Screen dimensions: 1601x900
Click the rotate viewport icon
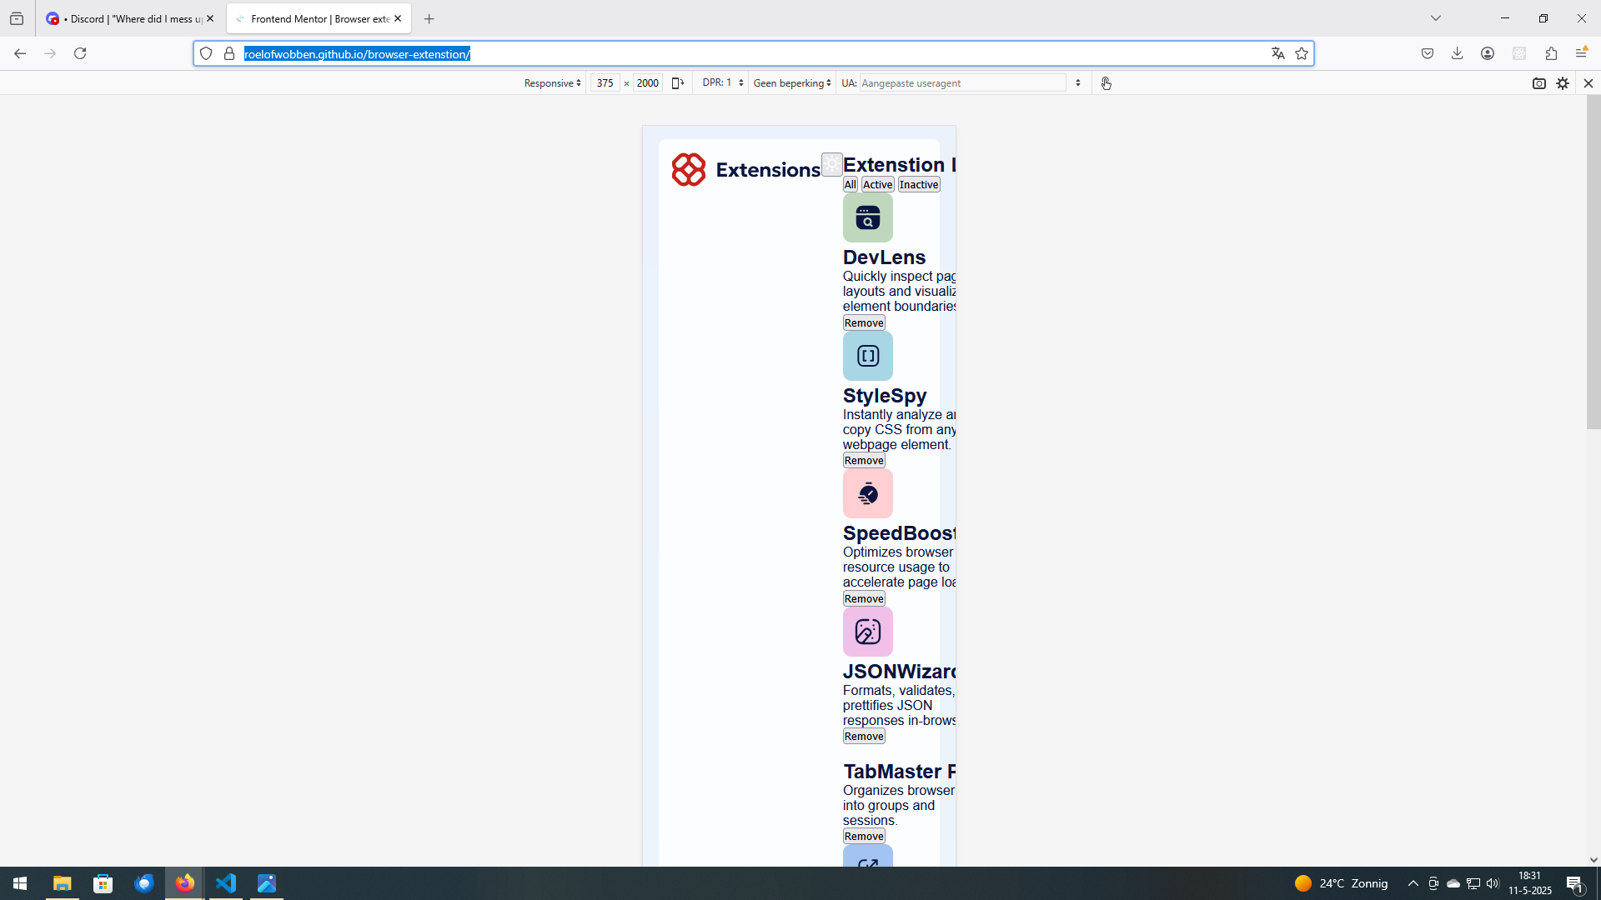coord(677,83)
